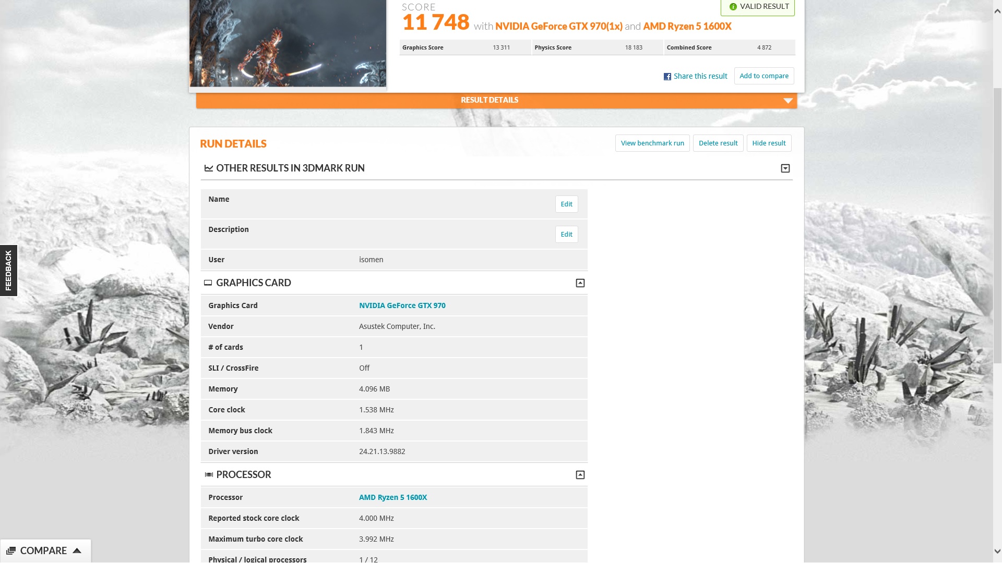Click Hide result button

[x=769, y=143]
